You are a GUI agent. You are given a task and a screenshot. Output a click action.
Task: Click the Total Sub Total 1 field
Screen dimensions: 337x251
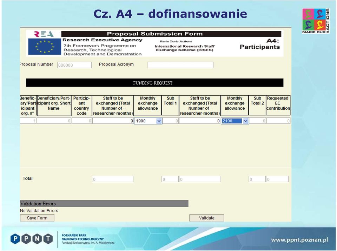[x=170, y=179]
